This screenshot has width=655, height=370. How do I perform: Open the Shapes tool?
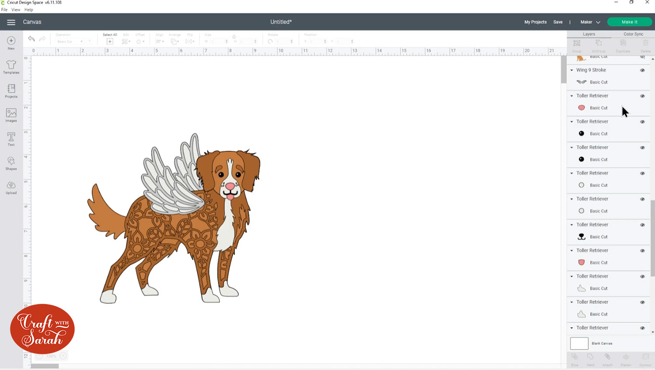click(x=11, y=163)
